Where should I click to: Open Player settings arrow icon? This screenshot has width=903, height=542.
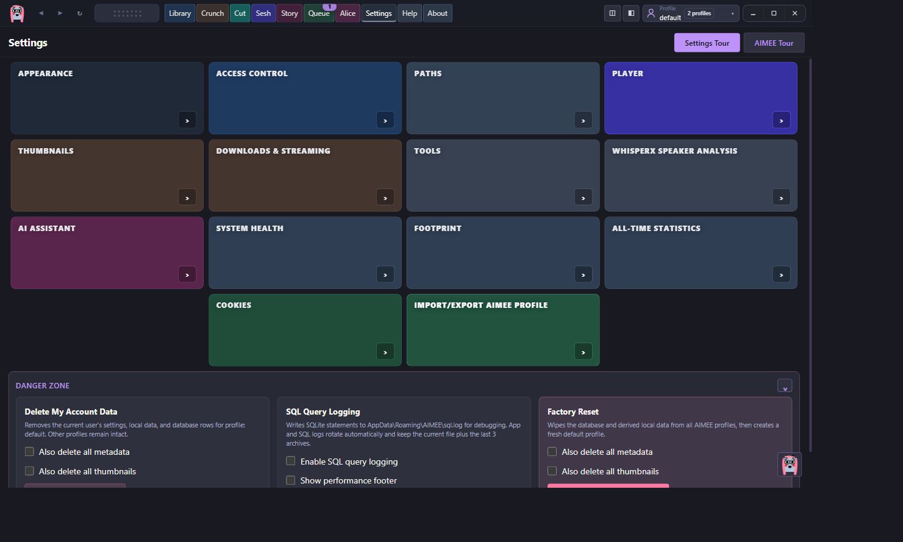click(x=781, y=120)
